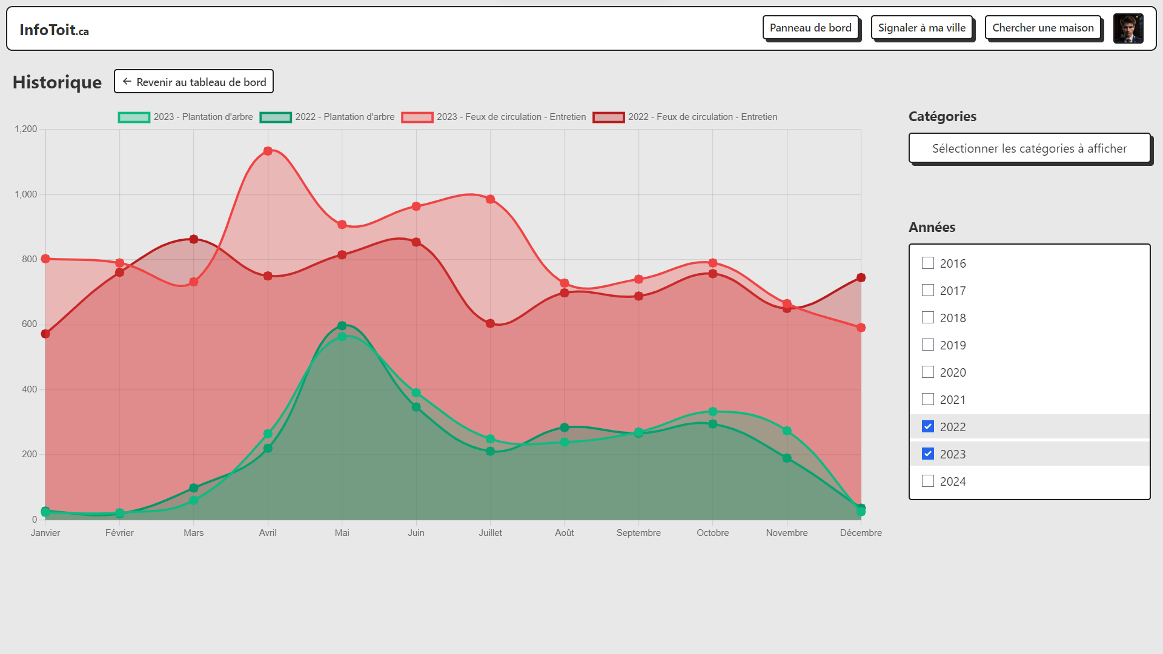Click Revenir au tableau de bord button
The image size is (1163, 654).
(194, 82)
